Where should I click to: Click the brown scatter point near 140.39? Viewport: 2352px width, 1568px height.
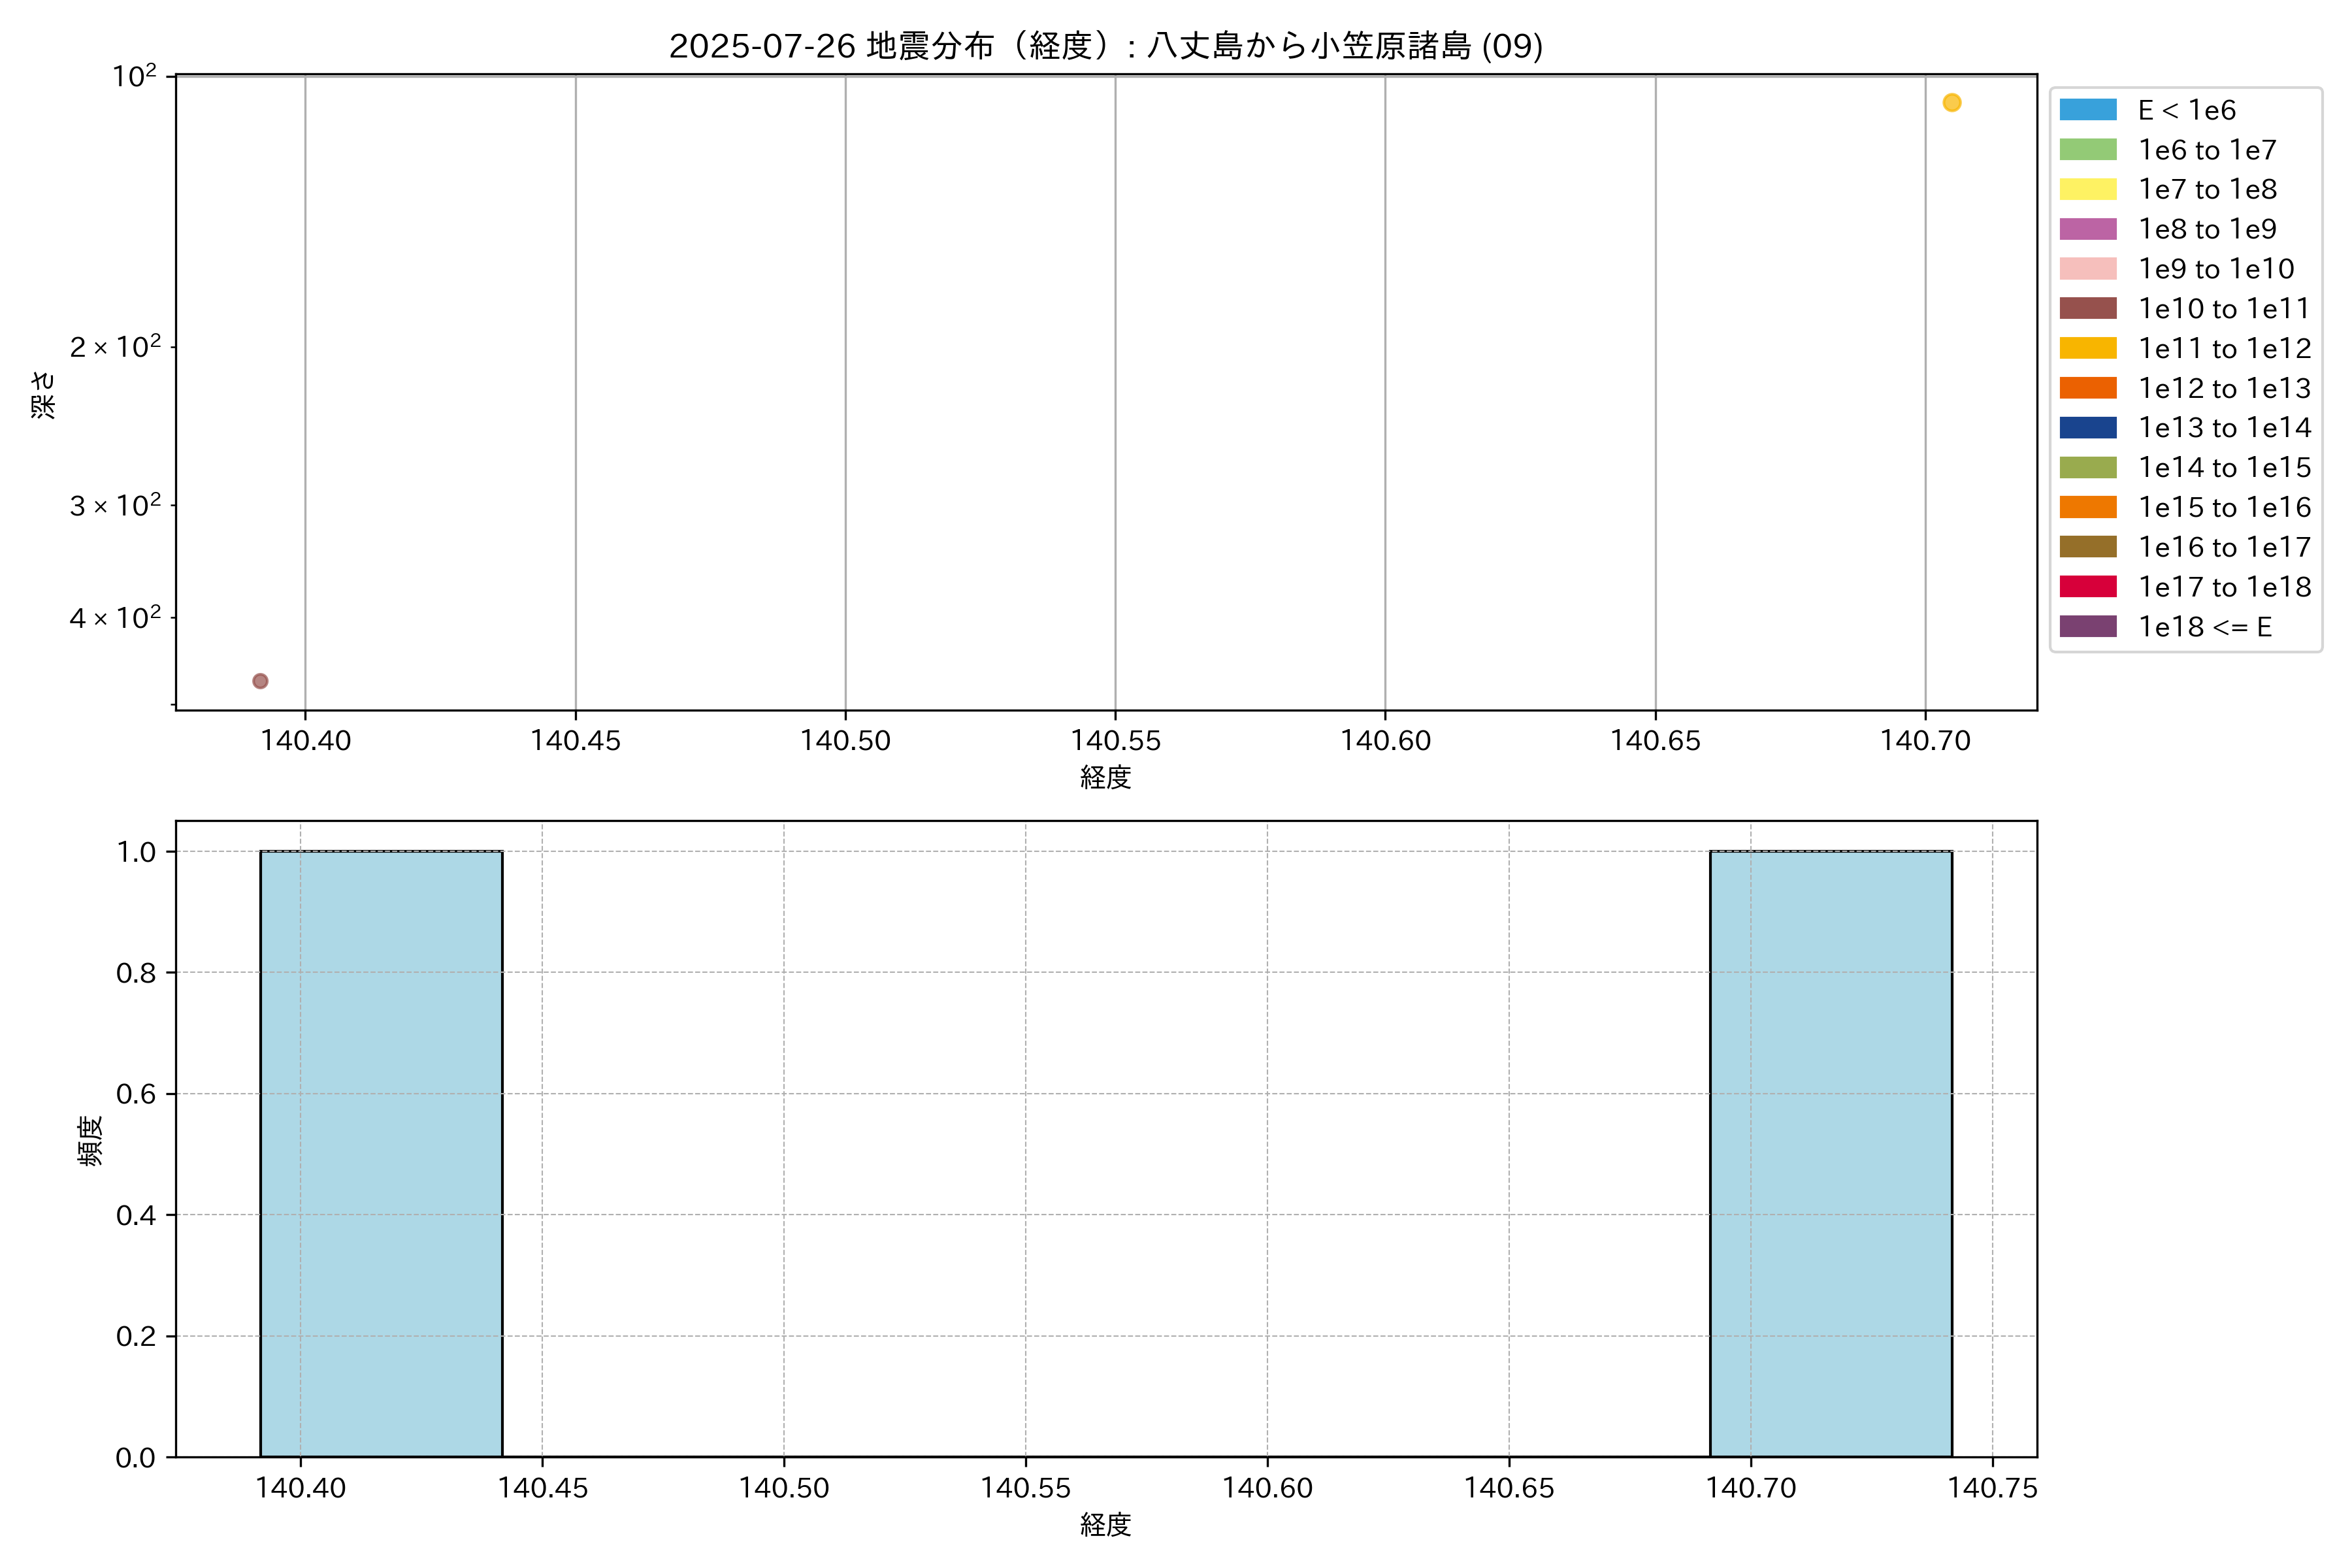(260, 681)
